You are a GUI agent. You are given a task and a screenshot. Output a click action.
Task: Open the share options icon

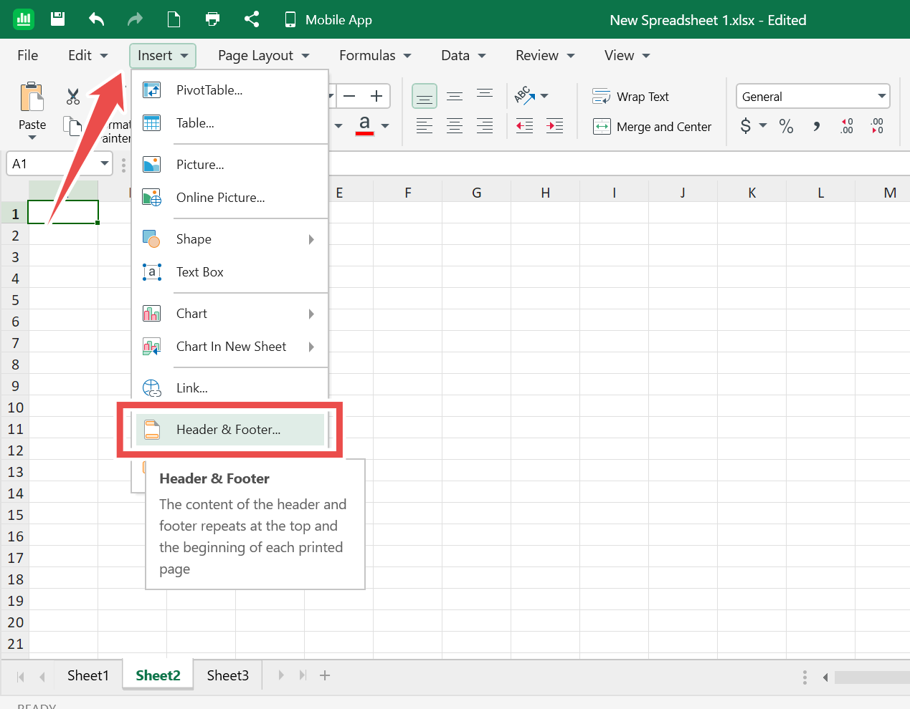tap(252, 19)
